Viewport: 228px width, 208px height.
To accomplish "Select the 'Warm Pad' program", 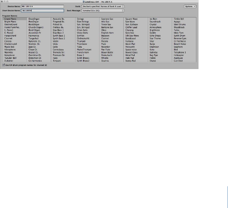I will [x=130, y=44].
